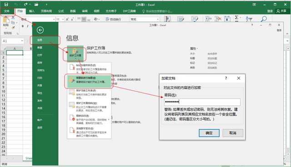
Task: Open the font size dropdown showing 11
Action: click(63, 19)
